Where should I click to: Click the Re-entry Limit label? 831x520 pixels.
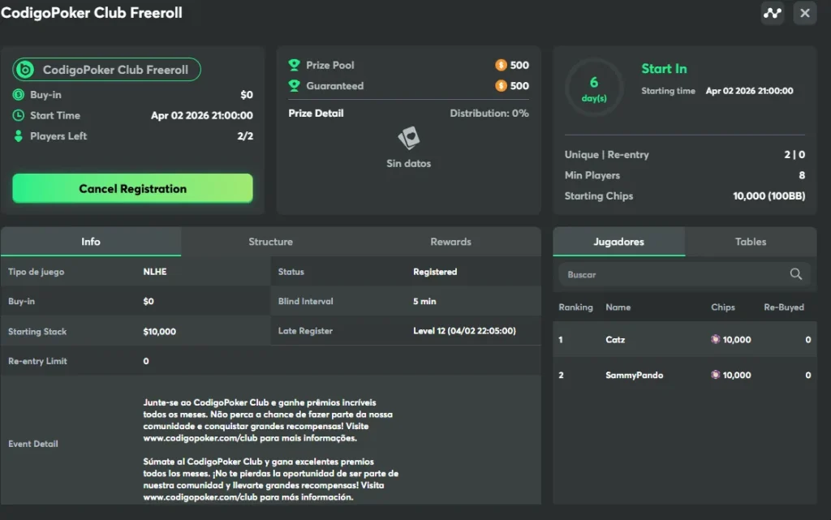click(37, 361)
